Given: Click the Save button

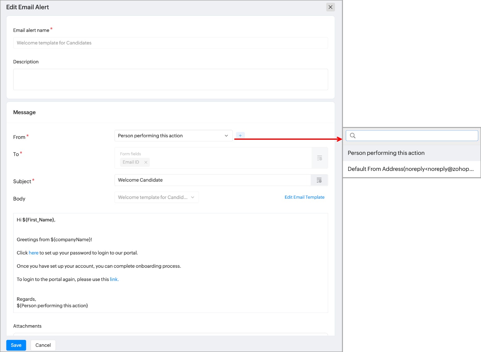Looking at the screenshot, I should (x=16, y=345).
